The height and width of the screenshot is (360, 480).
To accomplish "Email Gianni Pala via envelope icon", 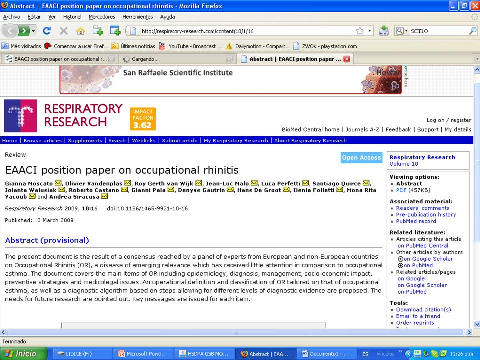I will [x=171, y=190].
